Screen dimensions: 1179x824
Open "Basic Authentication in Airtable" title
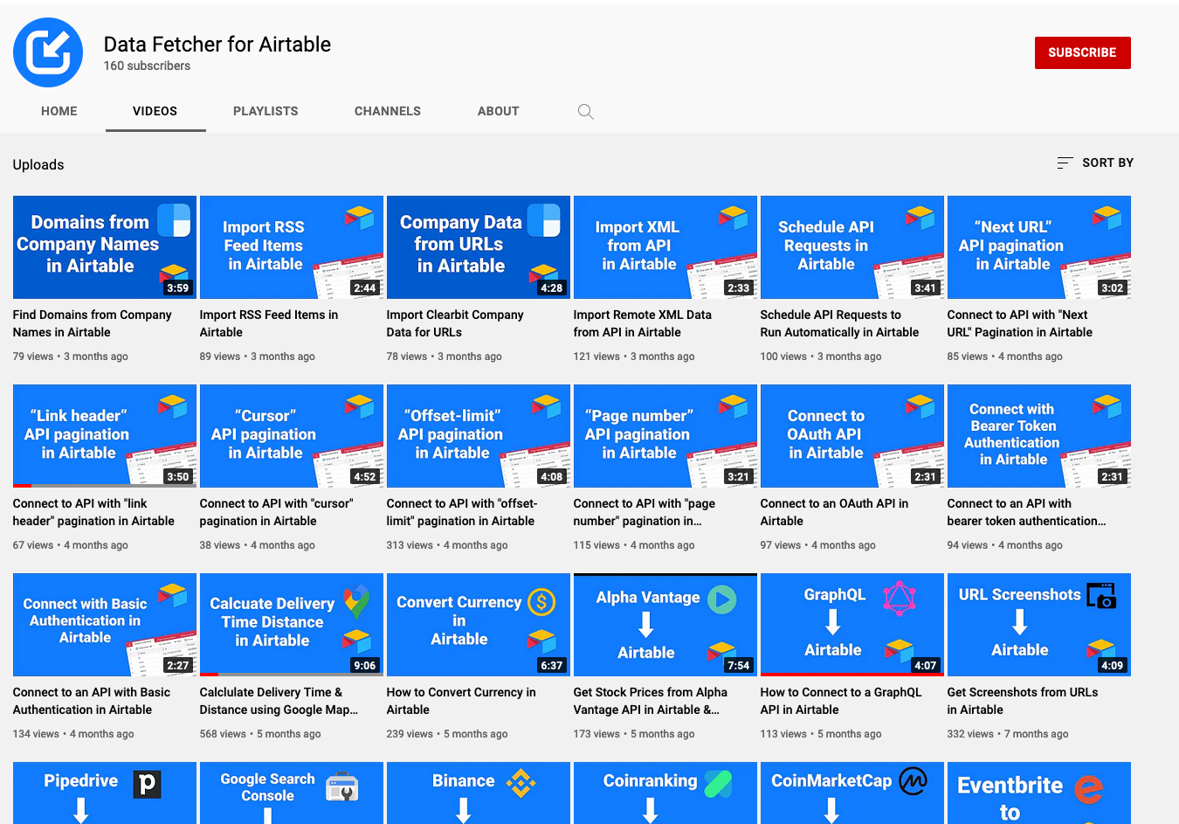coord(92,701)
